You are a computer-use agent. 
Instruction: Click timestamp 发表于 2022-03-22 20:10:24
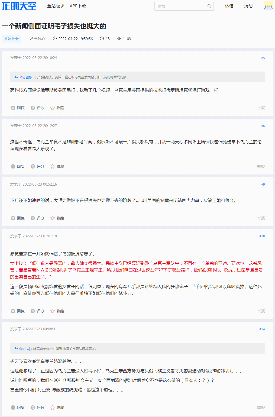coord(34,58)
